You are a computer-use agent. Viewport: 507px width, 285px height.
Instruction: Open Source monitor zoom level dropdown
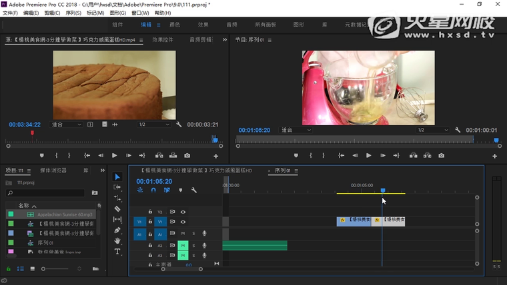point(67,125)
